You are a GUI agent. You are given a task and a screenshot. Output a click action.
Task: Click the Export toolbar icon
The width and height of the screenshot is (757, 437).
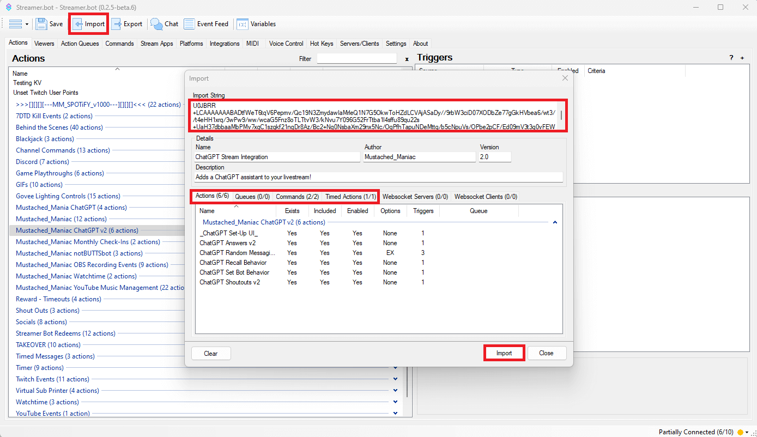[x=117, y=24]
